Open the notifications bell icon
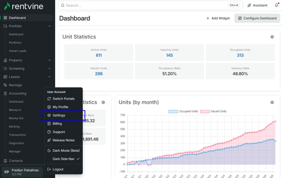This screenshot has height=178, width=283. coord(277,5)
